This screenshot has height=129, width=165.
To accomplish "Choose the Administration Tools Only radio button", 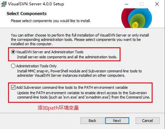I will point(13,66).
